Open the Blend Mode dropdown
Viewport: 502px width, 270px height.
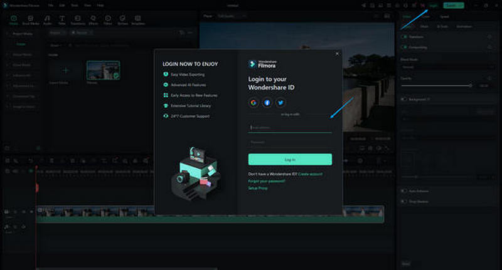point(448,68)
